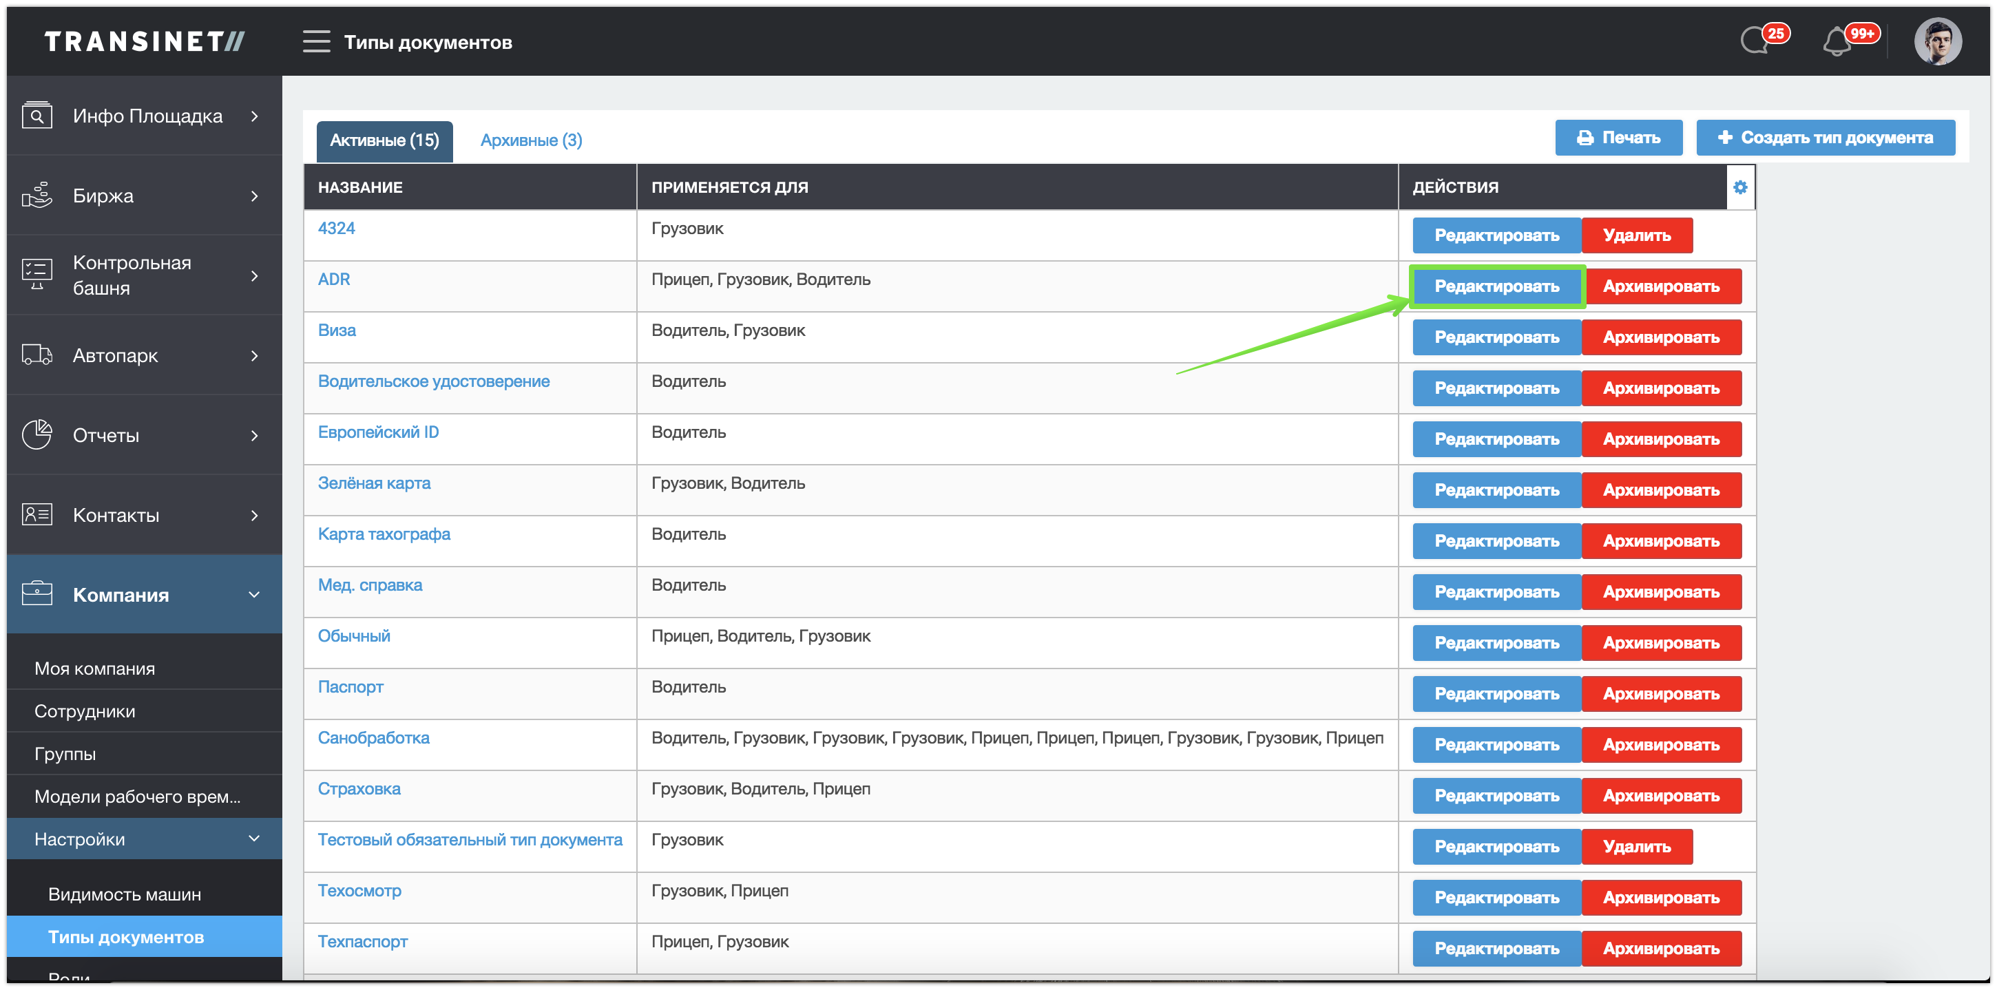Open the Водительское удостоверение link
1997x990 pixels.
coord(433,381)
